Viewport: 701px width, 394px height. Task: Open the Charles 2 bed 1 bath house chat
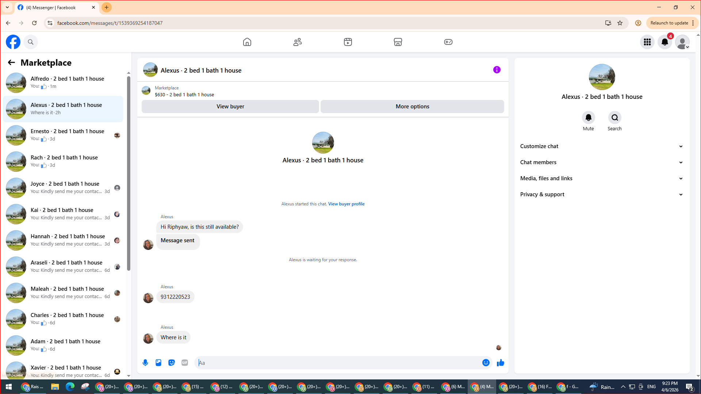coord(63,319)
